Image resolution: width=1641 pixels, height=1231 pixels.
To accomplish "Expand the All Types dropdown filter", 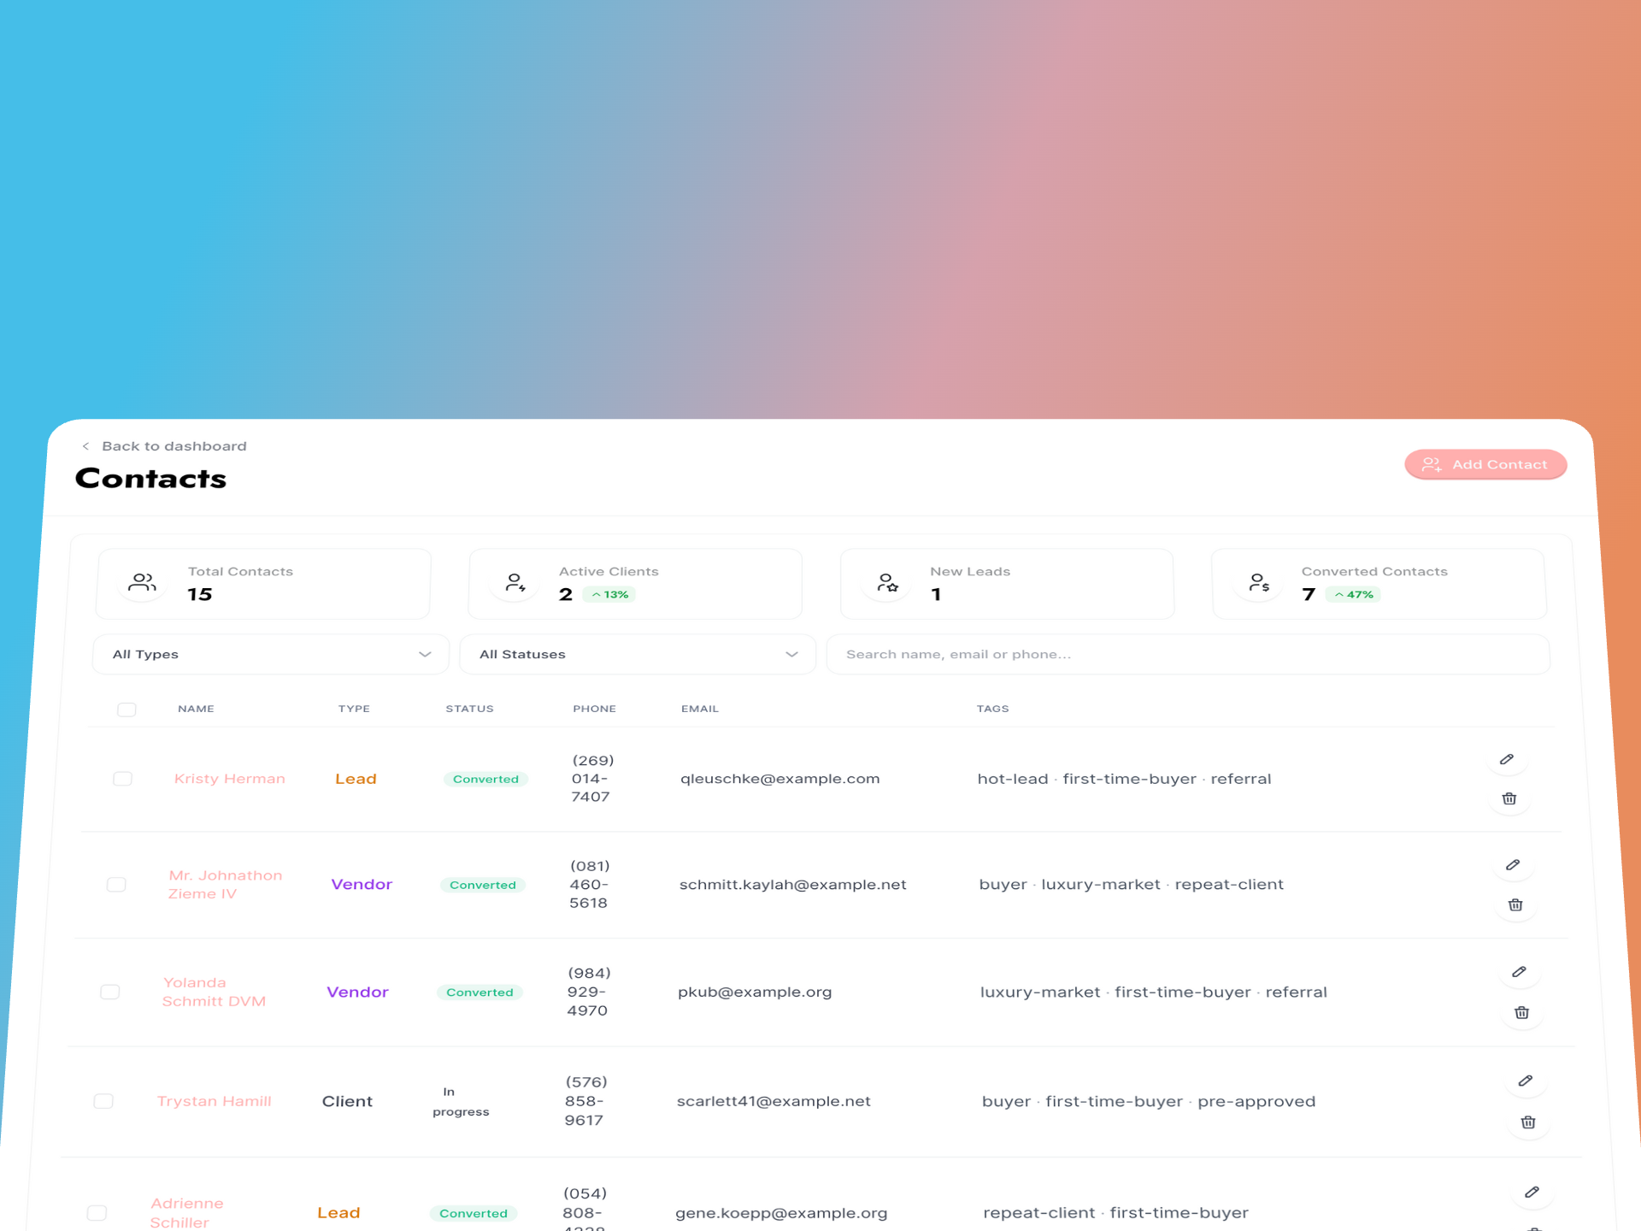I will click(x=268, y=653).
